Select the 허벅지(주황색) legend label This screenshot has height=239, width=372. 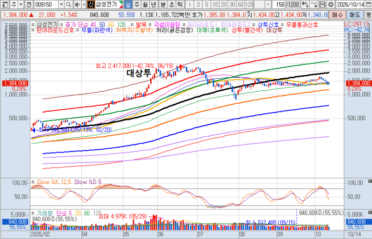[x=134, y=30]
